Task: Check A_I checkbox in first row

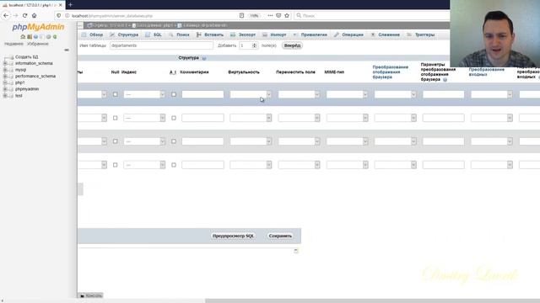Action: click(174, 94)
